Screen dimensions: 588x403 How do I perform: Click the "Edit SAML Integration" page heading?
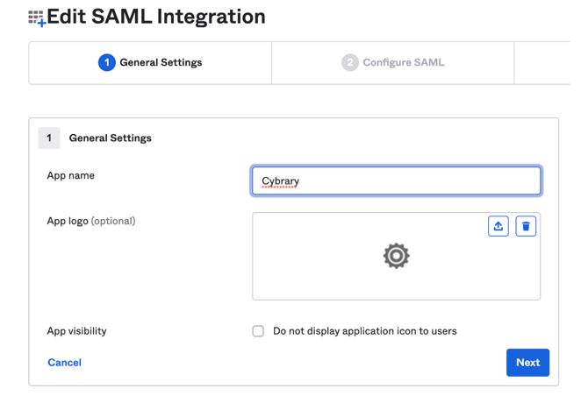pyautogui.click(x=155, y=17)
